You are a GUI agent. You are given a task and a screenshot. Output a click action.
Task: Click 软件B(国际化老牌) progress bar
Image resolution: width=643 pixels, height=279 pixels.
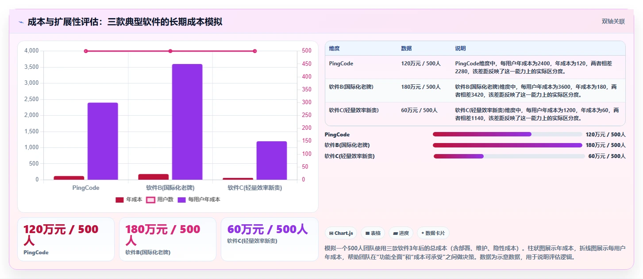[x=507, y=145]
